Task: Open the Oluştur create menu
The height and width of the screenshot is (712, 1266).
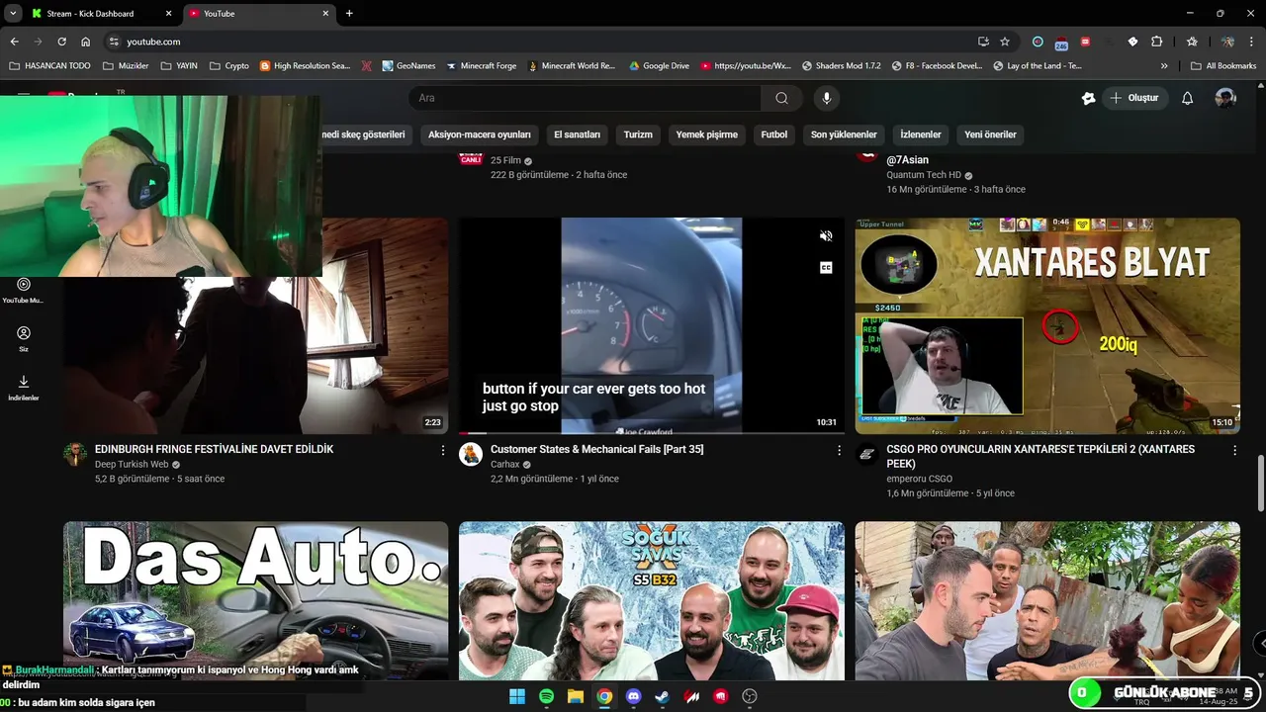Action: (x=1133, y=98)
